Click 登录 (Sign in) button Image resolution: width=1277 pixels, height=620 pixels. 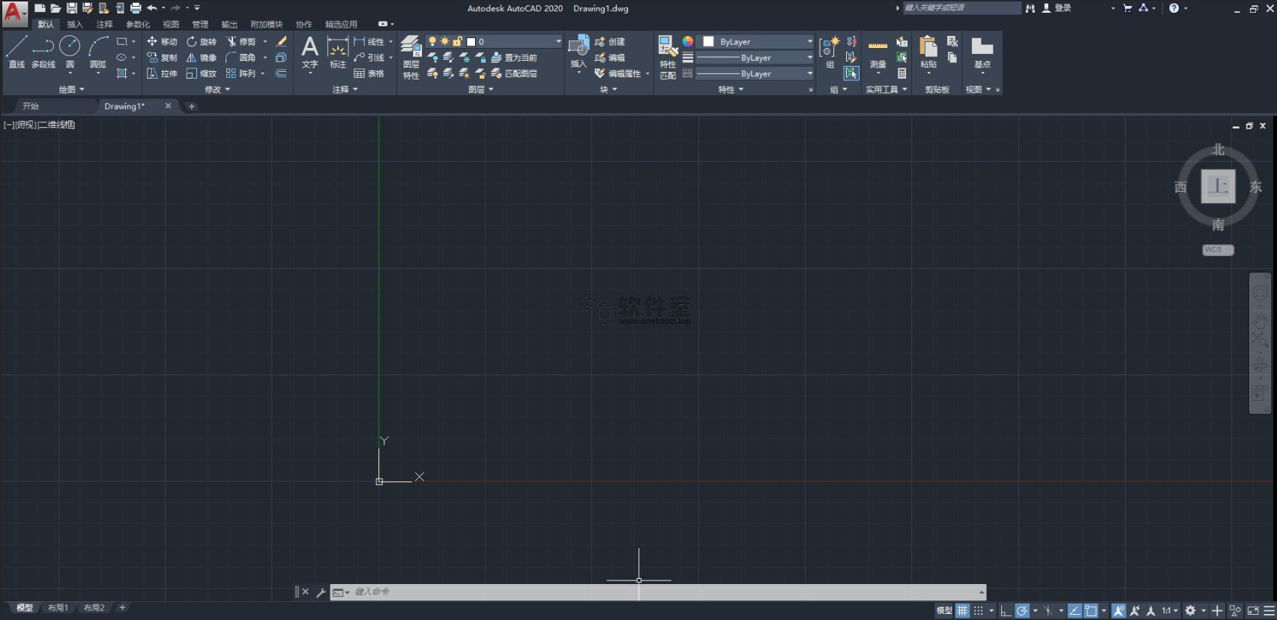point(1057,8)
